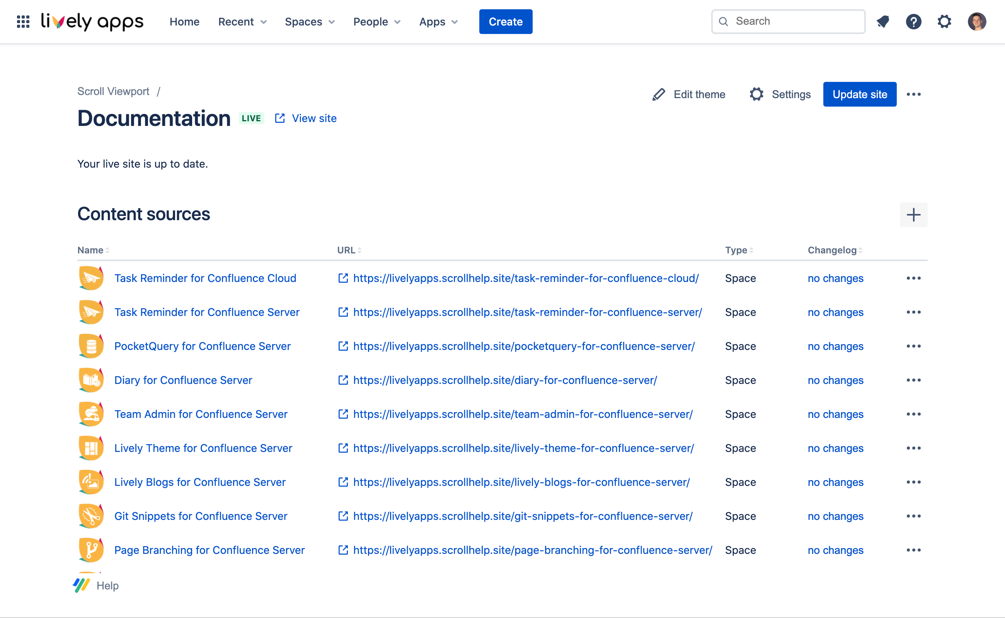Open row actions for Task Reminder for Confluence Server
This screenshot has width=1005, height=618.
[913, 312]
